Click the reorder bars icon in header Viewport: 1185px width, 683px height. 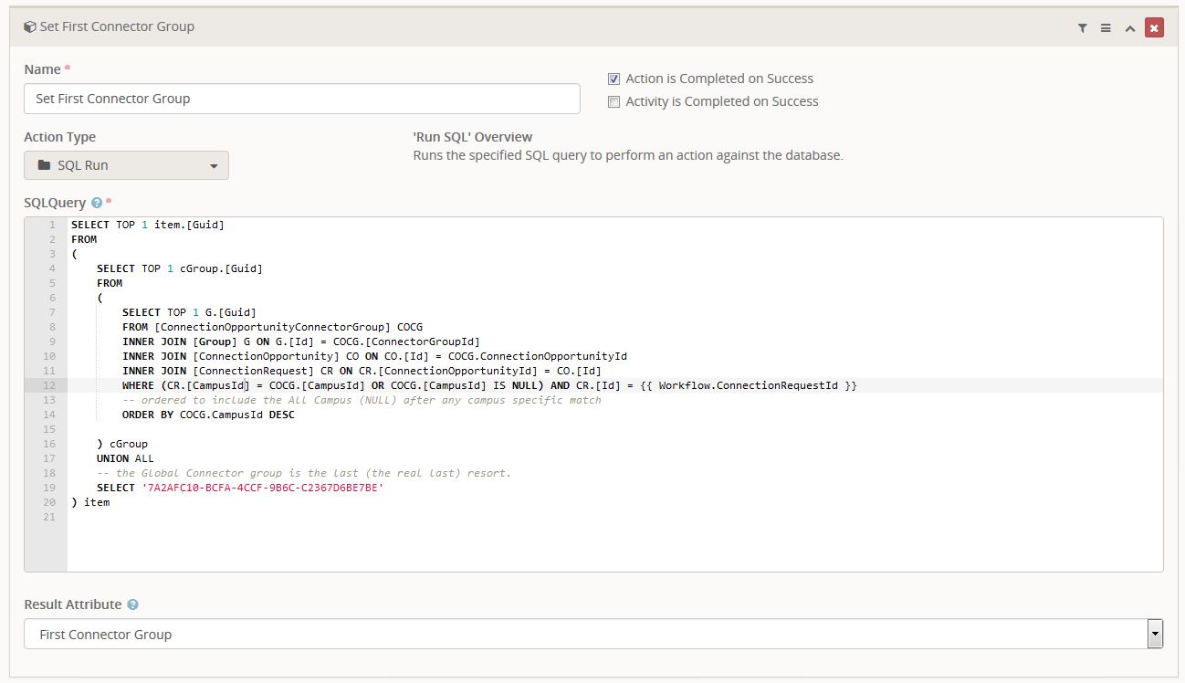coord(1106,28)
